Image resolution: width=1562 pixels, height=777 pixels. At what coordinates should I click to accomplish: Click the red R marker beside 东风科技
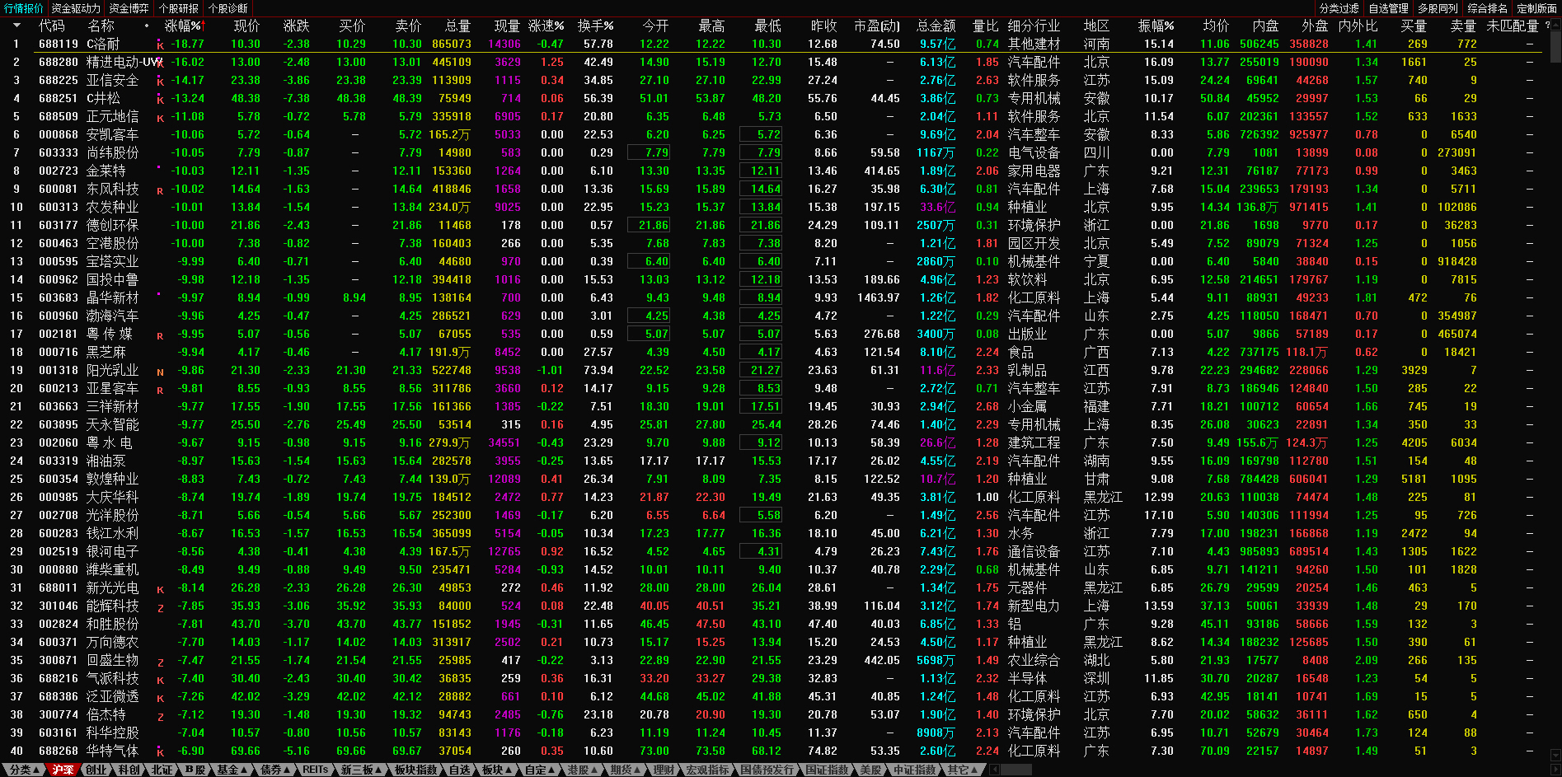tap(160, 190)
